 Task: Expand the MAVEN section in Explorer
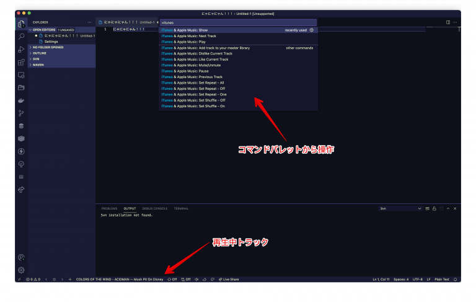click(39, 64)
